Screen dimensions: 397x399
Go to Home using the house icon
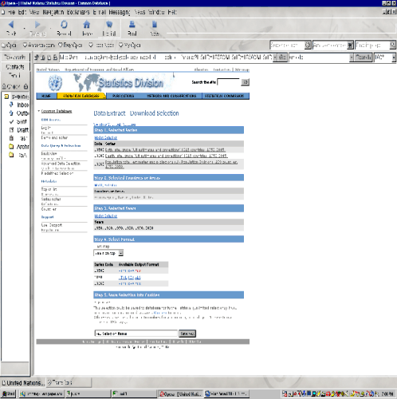(87, 25)
